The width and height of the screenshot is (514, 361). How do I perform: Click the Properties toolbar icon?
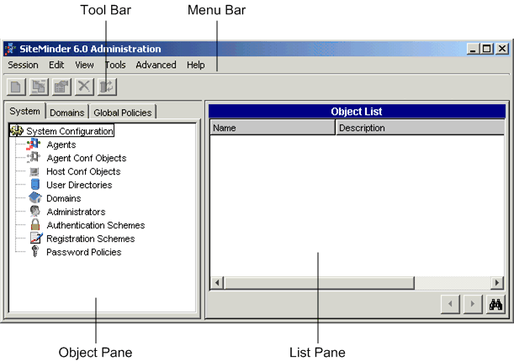click(x=61, y=87)
